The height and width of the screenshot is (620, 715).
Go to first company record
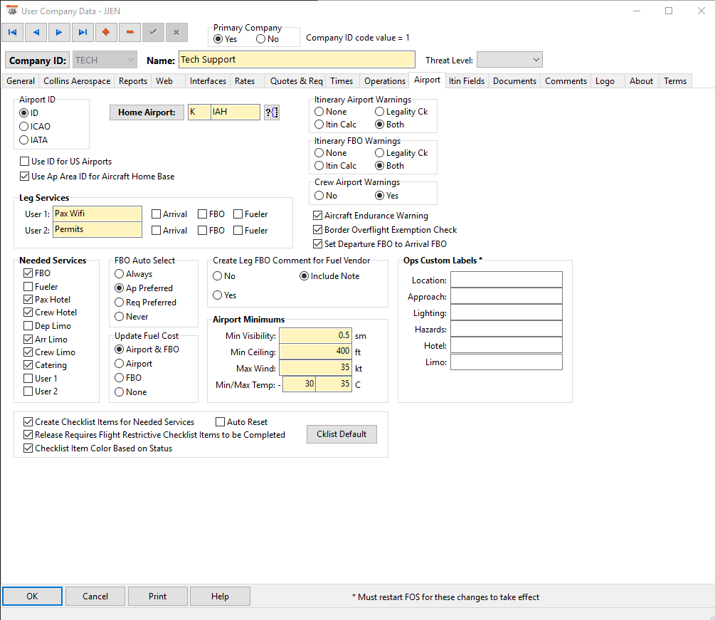click(13, 33)
